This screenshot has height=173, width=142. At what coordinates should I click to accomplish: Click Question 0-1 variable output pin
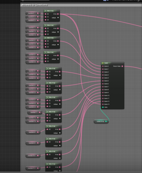[38, 13]
